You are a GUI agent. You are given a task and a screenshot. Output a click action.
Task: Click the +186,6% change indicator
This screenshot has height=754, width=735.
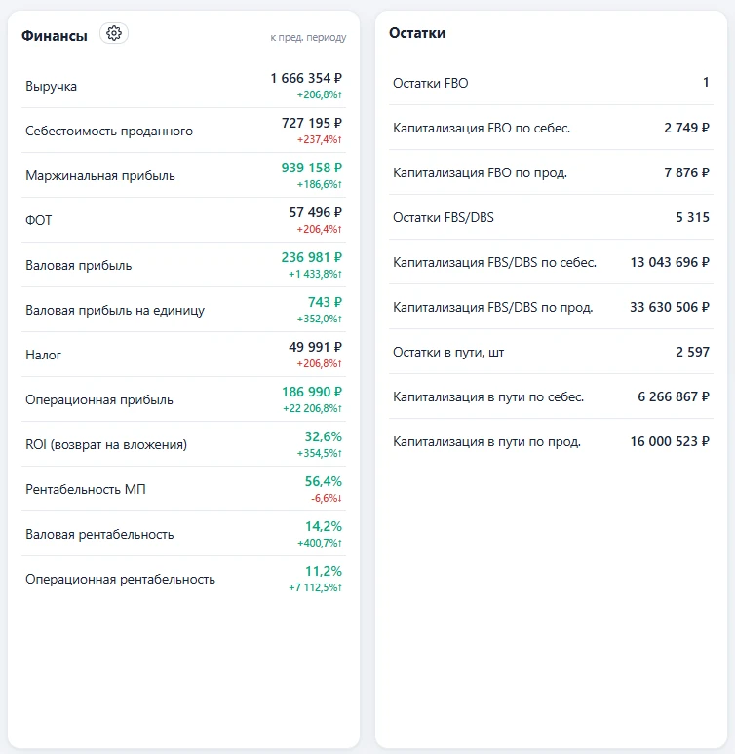pyautogui.click(x=319, y=184)
